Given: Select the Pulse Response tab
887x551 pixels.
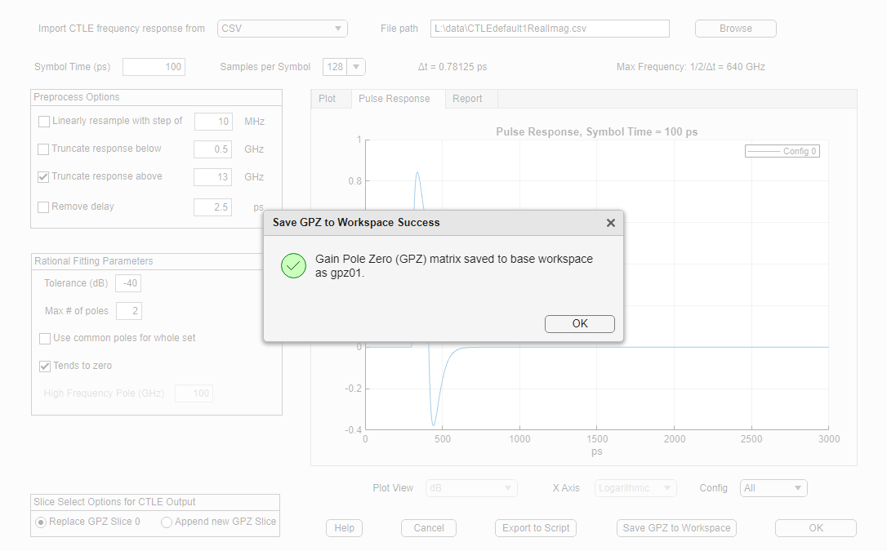Looking at the screenshot, I should 394,99.
